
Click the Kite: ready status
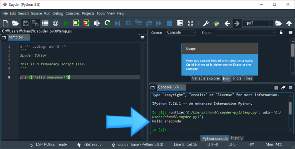(90, 145)
